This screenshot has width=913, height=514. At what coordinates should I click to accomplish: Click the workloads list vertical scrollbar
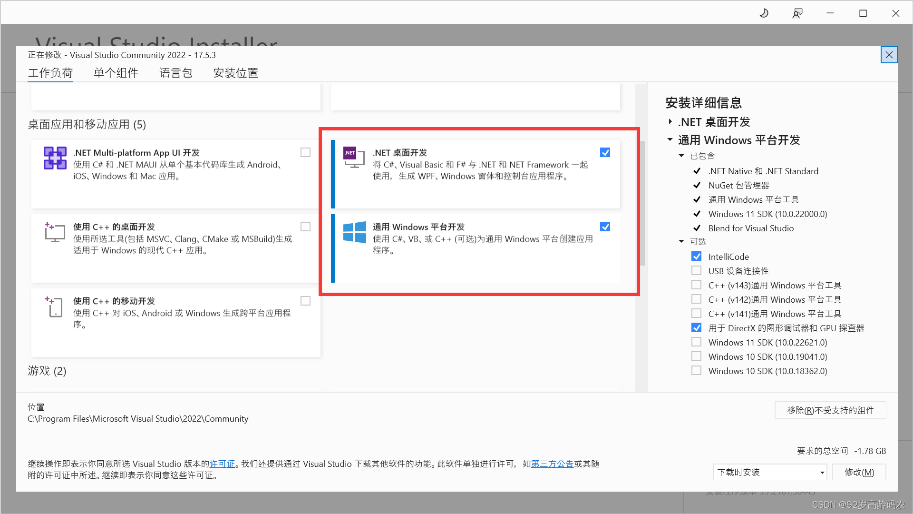(x=642, y=203)
